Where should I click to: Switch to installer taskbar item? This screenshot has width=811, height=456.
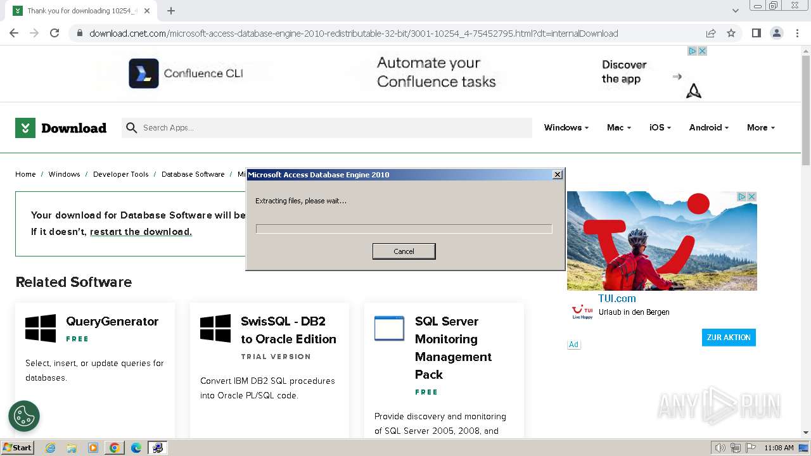tap(157, 448)
